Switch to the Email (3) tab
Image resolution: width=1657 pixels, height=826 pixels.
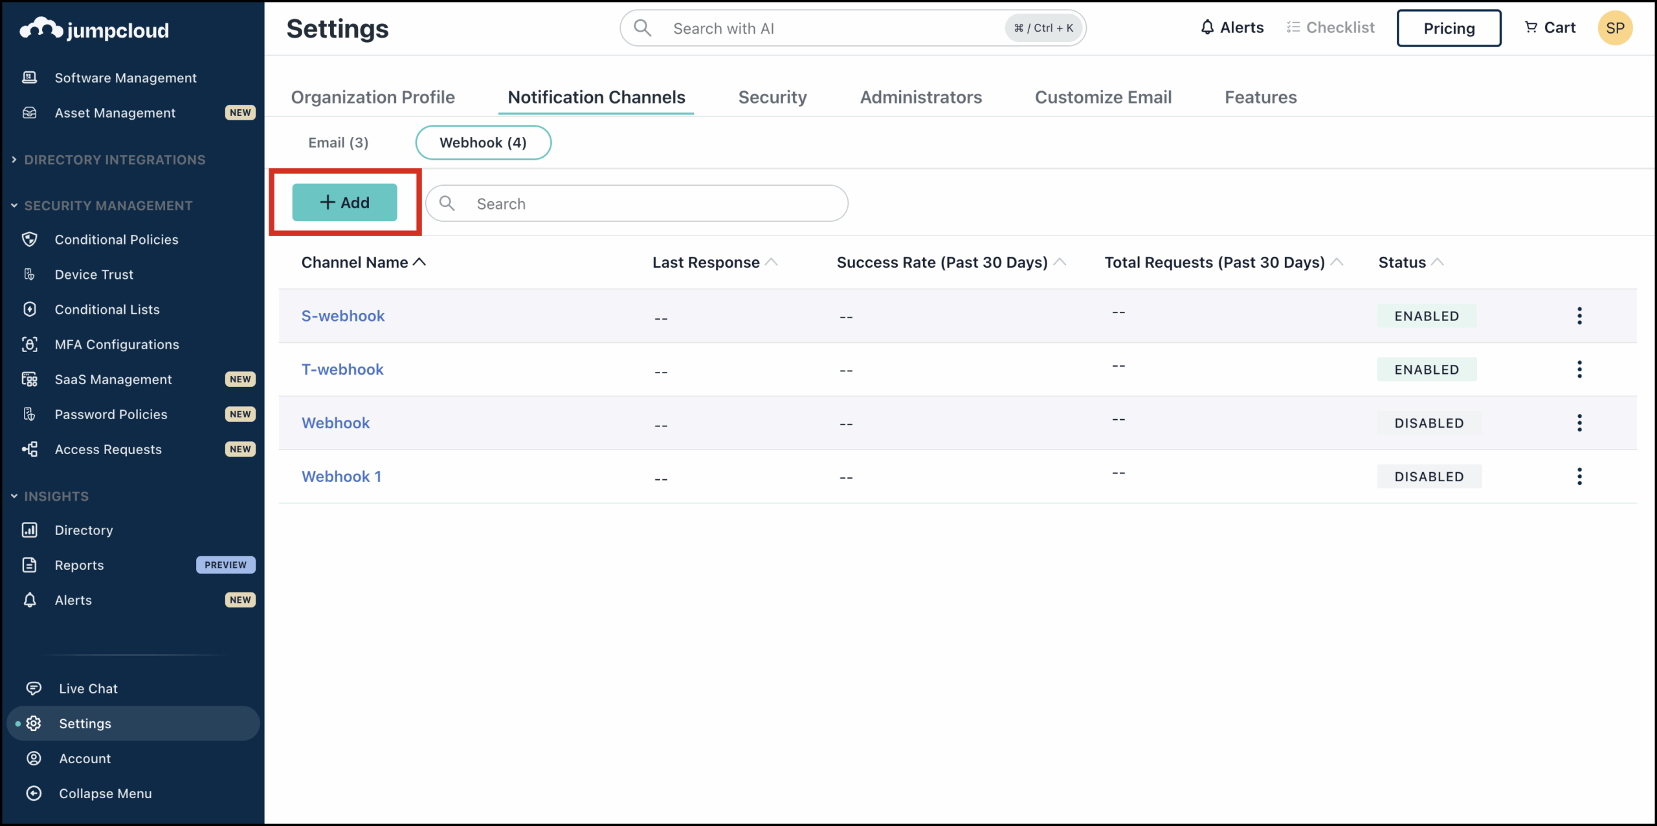[x=338, y=142]
